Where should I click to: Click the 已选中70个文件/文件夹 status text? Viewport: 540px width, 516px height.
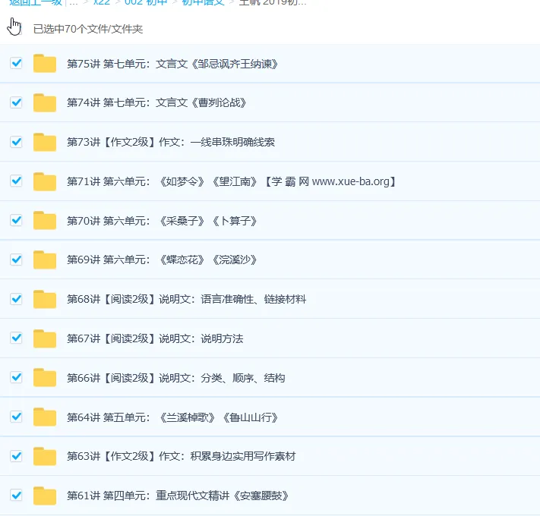(x=88, y=30)
